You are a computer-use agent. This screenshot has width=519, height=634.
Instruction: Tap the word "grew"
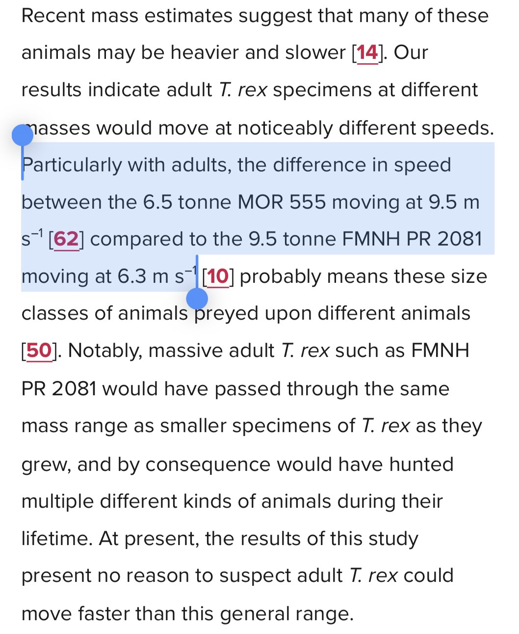45,464
